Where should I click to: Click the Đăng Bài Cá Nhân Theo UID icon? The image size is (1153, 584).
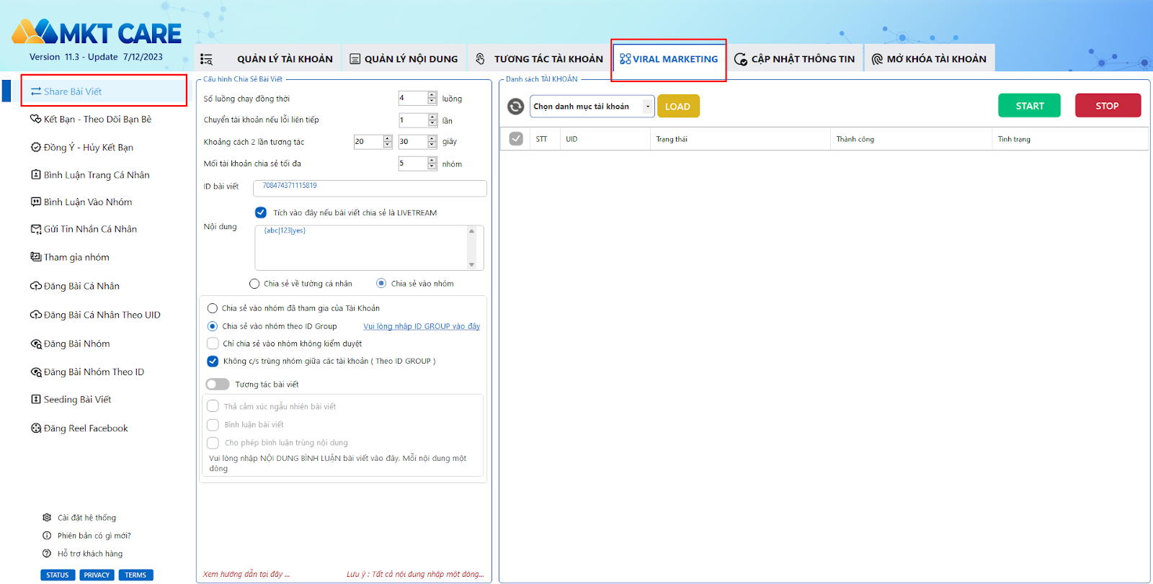[36, 315]
